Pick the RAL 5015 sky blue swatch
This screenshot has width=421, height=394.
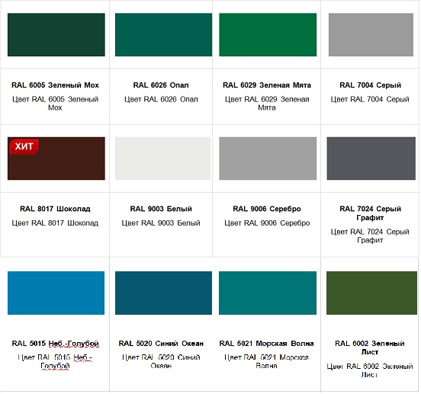56,293
